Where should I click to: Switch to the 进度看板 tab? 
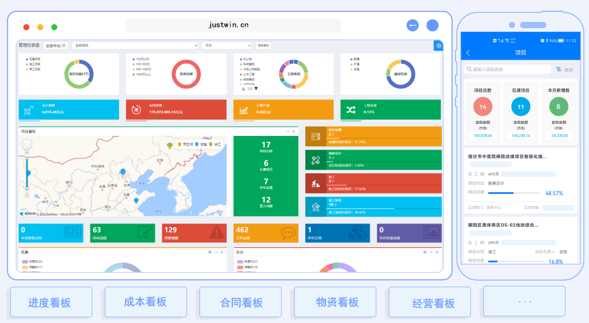tap(51, 302)
